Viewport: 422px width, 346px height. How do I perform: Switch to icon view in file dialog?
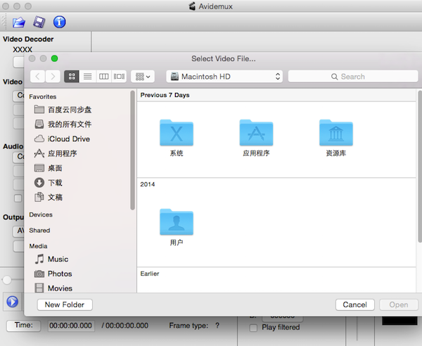pos(72,76)
